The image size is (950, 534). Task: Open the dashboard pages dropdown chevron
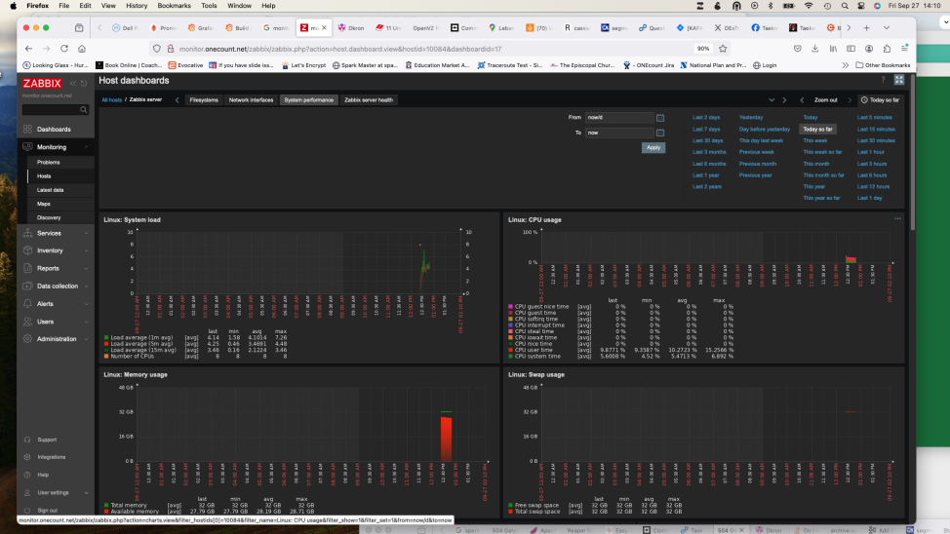pyautogui.click(x=771, y=99)
